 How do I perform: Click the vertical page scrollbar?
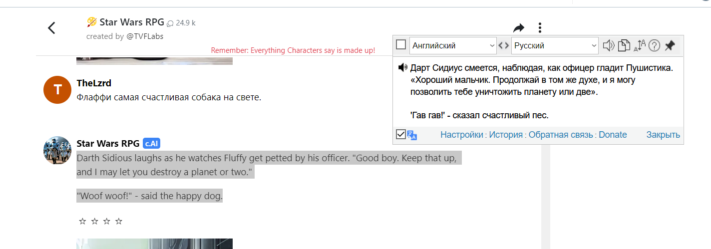tap(546, 197)
